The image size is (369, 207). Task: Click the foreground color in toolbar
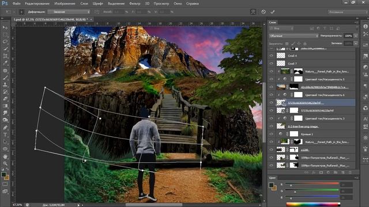click(x=3, y=175)
